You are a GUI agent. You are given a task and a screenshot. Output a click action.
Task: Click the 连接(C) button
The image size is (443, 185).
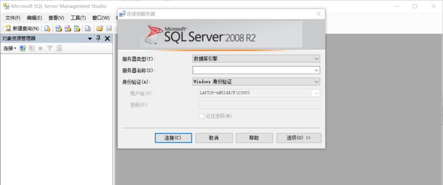click(174, 138)
